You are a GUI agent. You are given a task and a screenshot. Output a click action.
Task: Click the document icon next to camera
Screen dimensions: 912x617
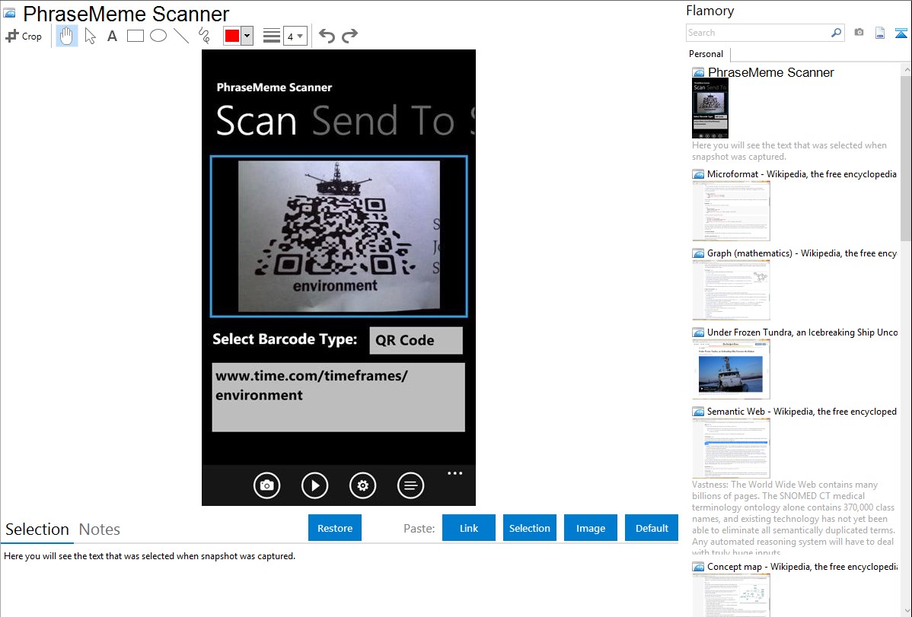pos(880,33)
